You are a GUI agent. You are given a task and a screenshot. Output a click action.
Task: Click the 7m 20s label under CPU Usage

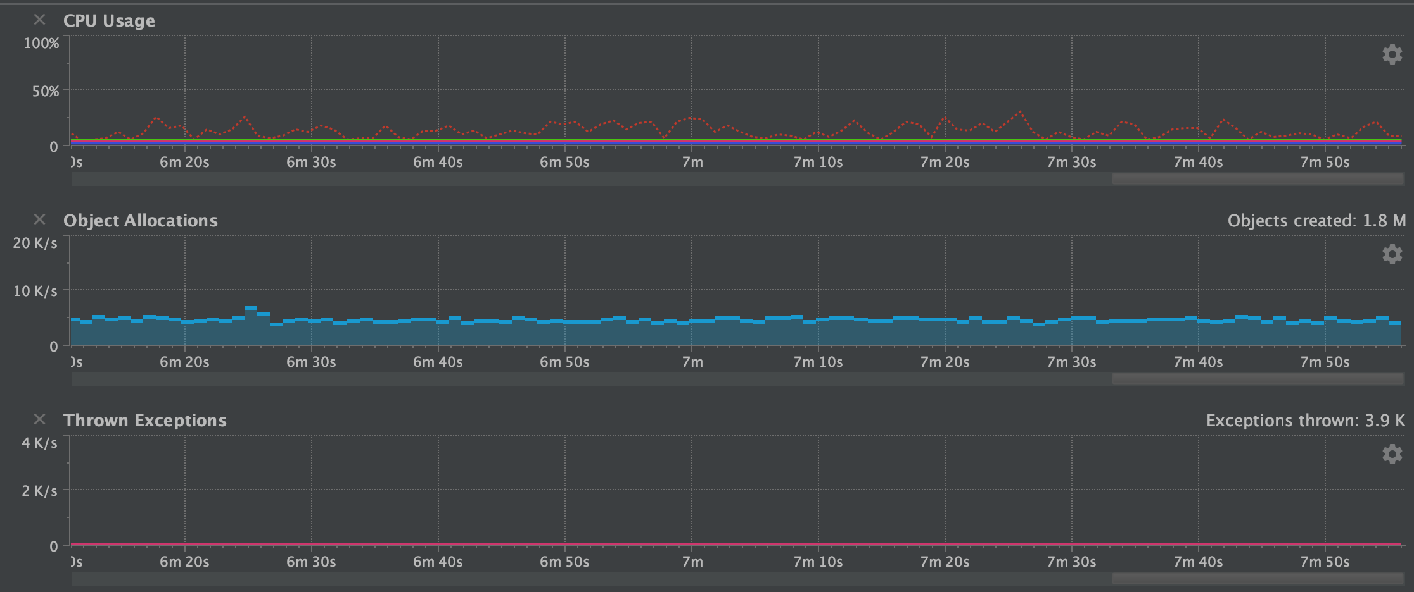point(945,163)
